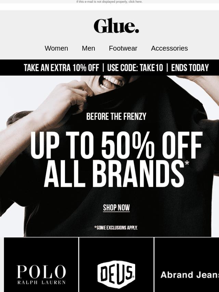The image size is (219, 292).
Task: Click the 'Some exclusions apply' note
Action: tap(116, 228)
